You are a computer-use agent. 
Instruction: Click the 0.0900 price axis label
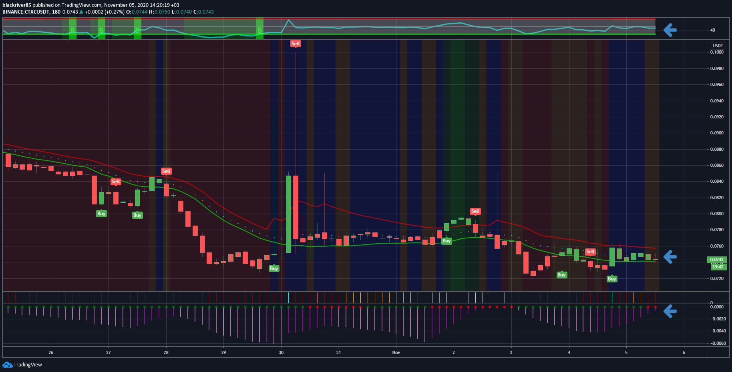tap(717, 133)
